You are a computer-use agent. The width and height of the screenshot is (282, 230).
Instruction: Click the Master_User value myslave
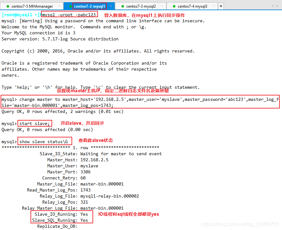(x=89, y=166)
